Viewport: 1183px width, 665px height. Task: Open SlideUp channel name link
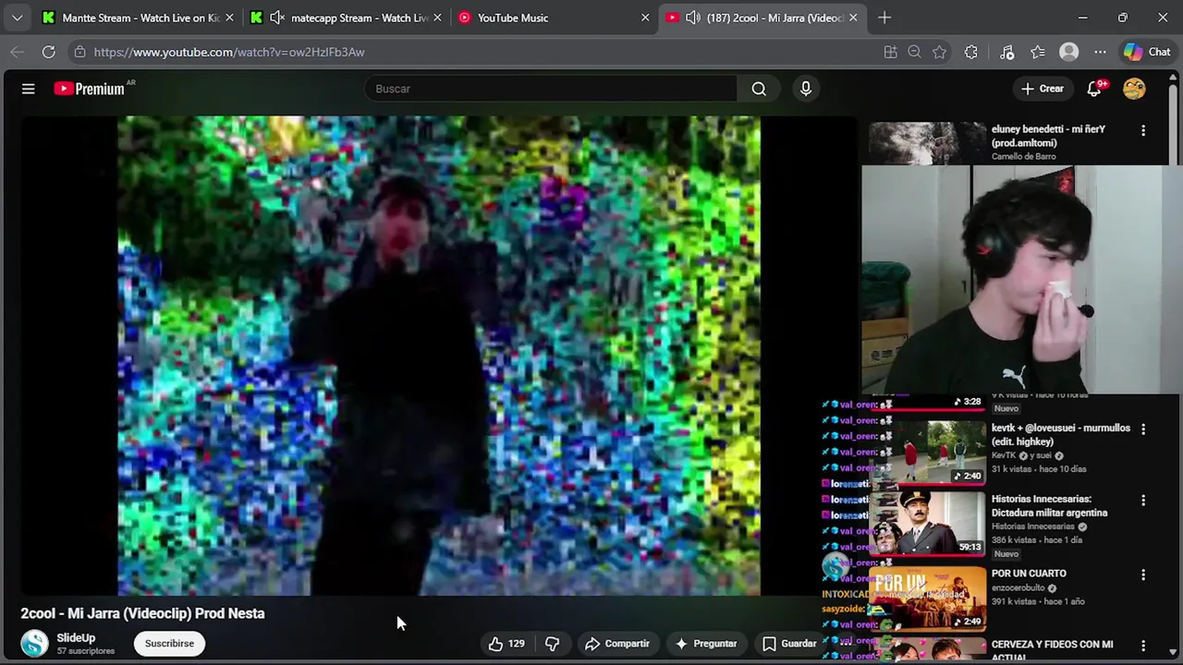pyautogui.click(x=76, y=637)
